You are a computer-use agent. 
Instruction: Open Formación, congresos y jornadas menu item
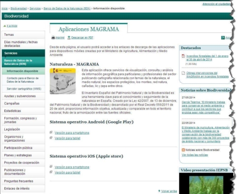(23, 120)
